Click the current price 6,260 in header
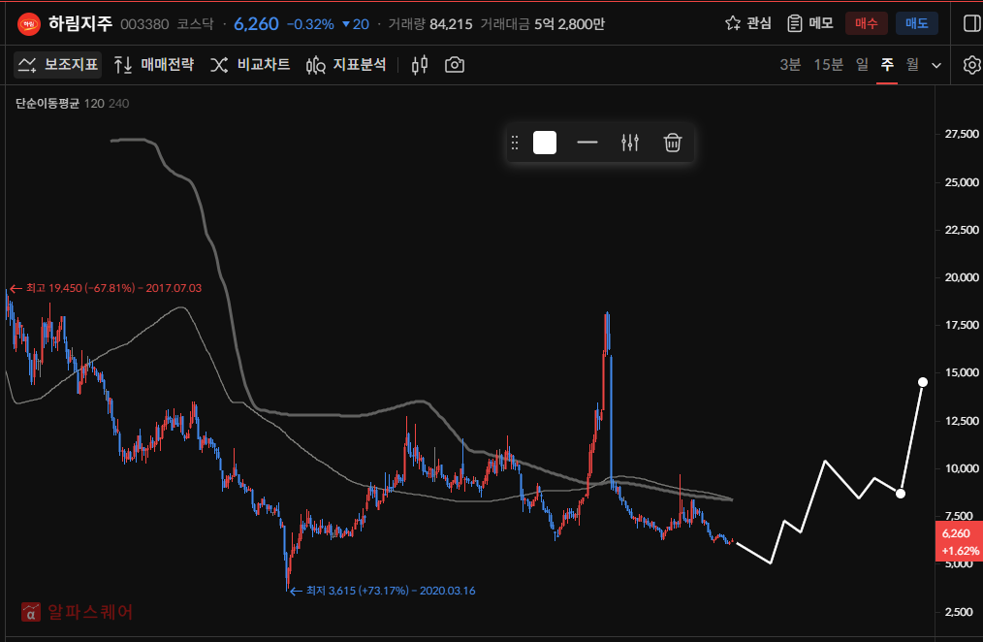The width and height of the screenshot is (983, 642). pyautogui.click(x=256, y=24)
